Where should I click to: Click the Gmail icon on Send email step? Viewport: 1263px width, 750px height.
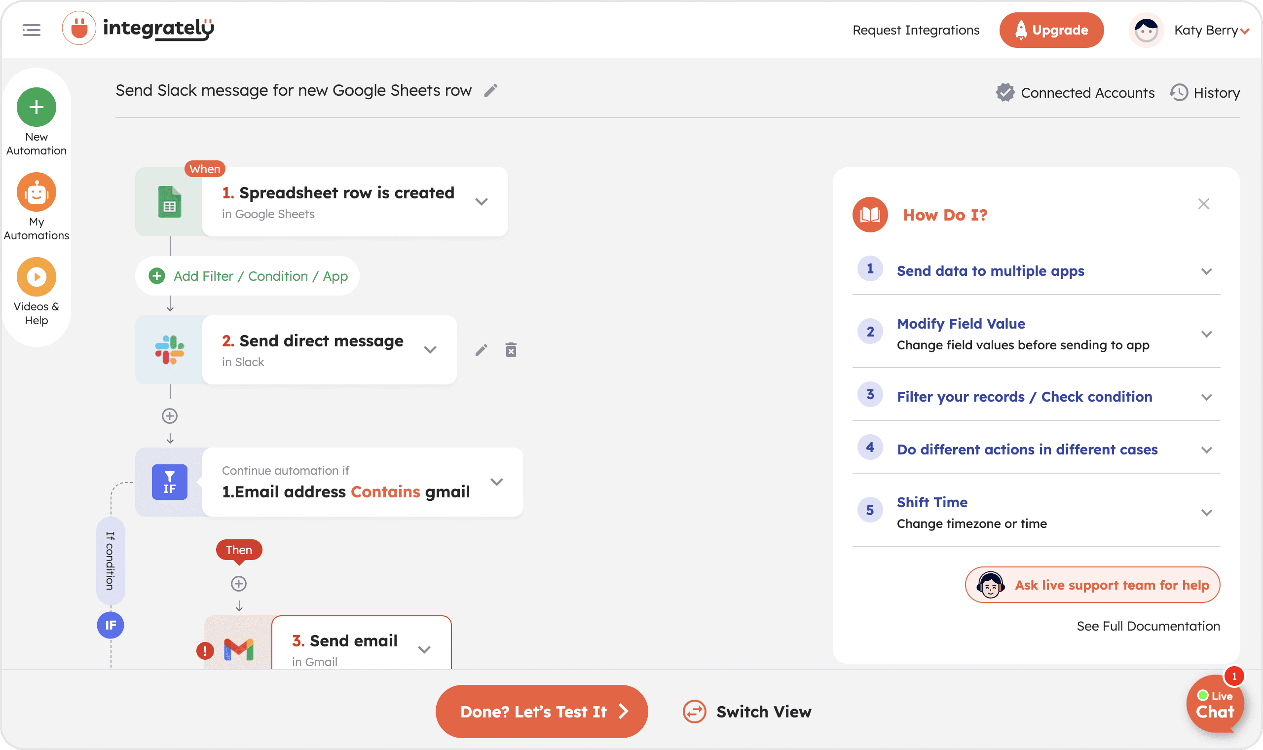pos(239,649)
